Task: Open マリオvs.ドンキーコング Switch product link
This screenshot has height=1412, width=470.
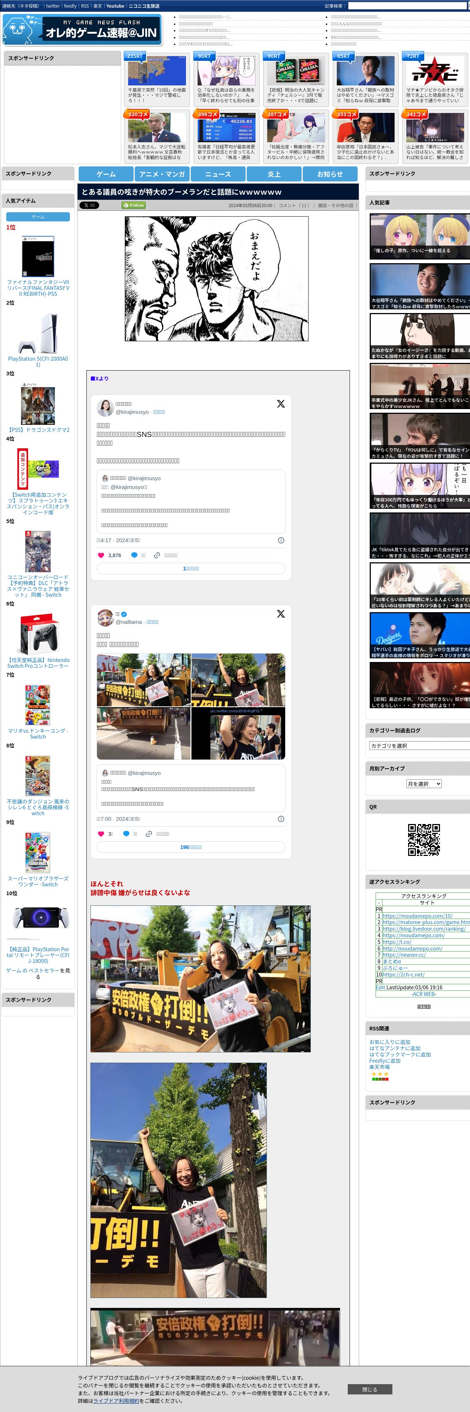Action: coord(38,733)
